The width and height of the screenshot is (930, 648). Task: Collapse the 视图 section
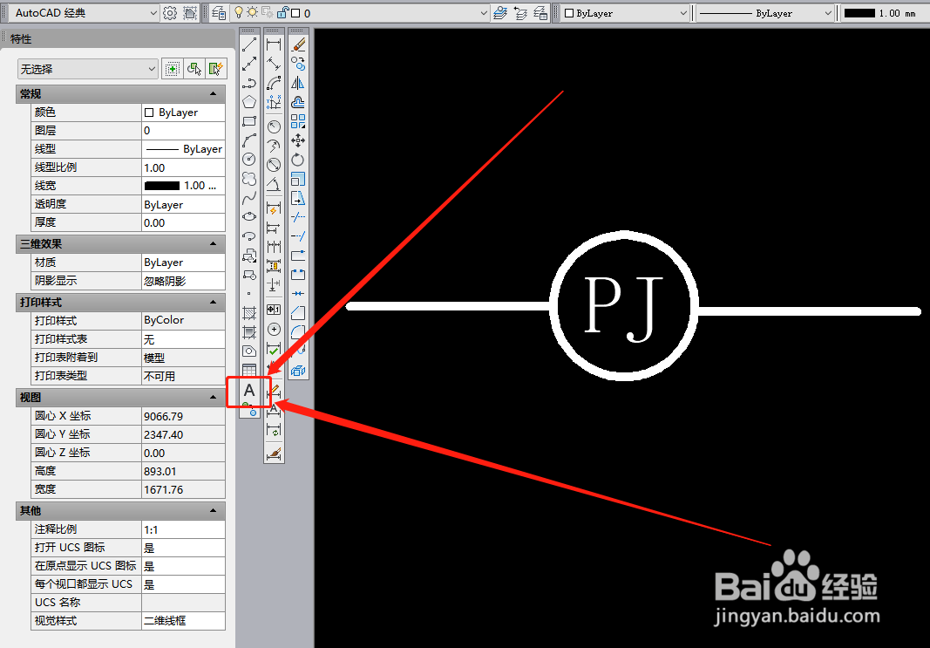click(x=213, y=397)
